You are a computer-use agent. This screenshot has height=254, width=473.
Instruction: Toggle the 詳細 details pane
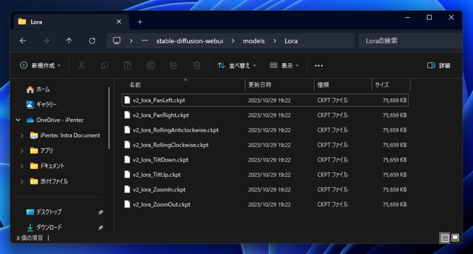click(x=439, y=65)
